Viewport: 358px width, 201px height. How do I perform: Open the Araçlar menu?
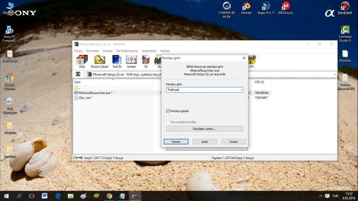coord(107,51)
